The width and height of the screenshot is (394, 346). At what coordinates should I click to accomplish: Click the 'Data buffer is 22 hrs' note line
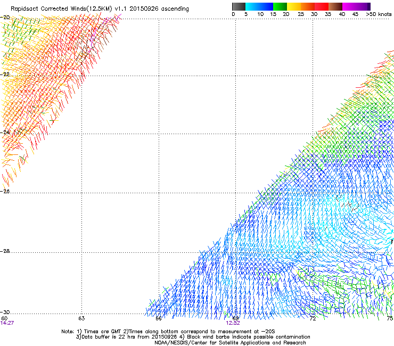coord(193,337)
